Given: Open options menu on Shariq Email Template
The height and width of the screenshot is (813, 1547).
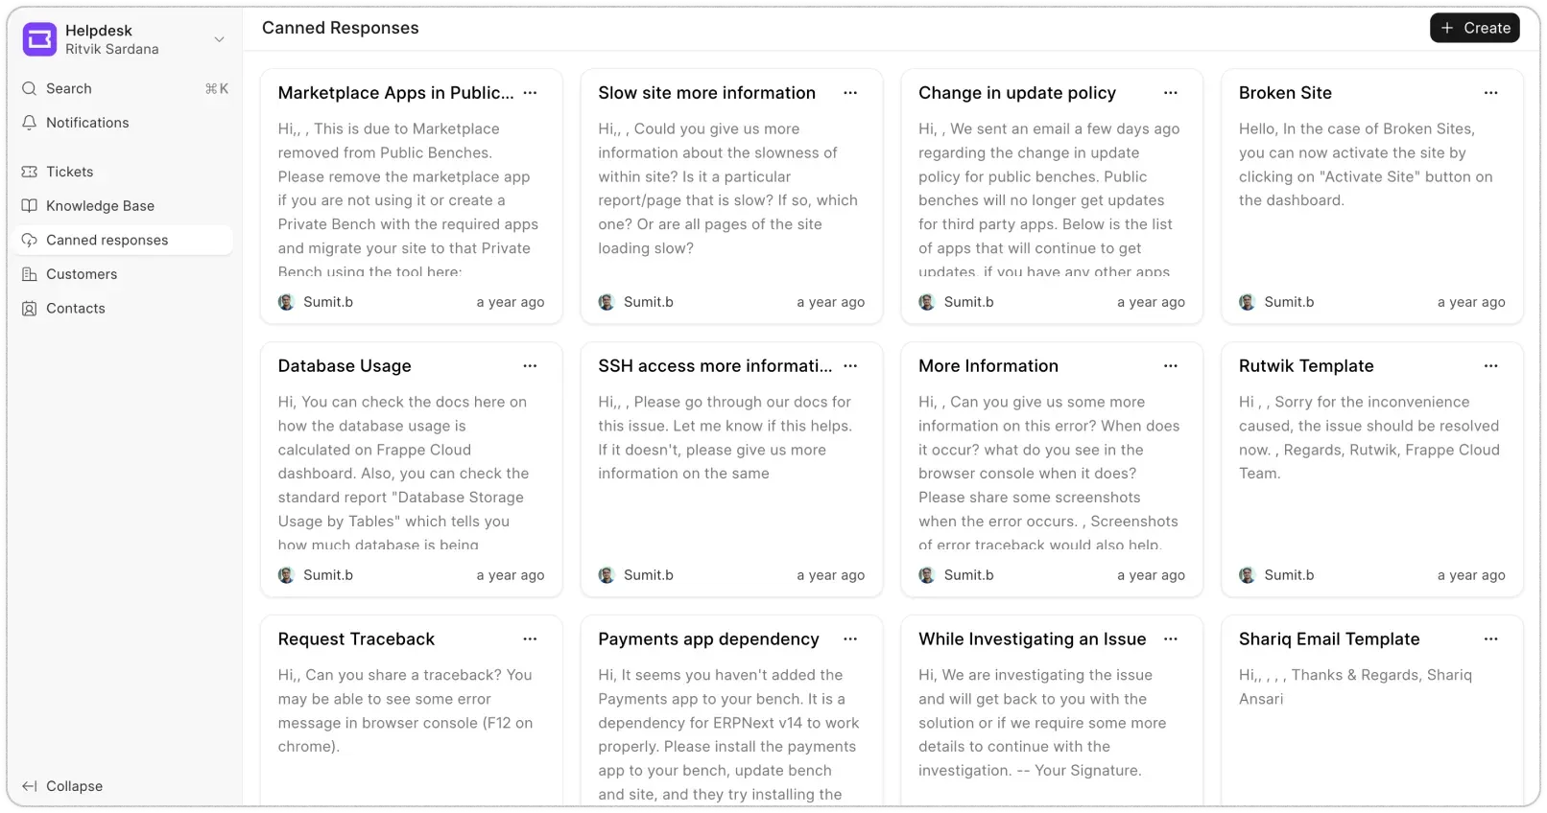Looking at the screenshot, I should click(1490, 639).
